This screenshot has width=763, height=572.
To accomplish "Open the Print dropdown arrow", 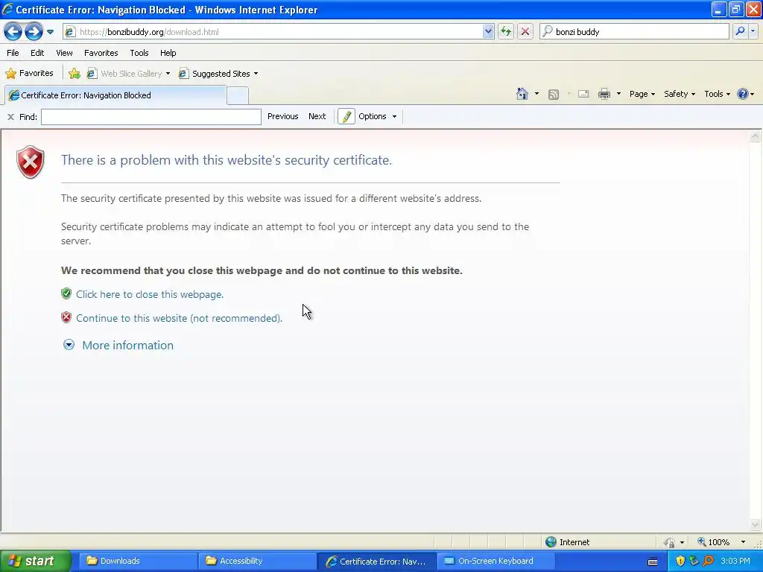I will [x=618, y=94].
